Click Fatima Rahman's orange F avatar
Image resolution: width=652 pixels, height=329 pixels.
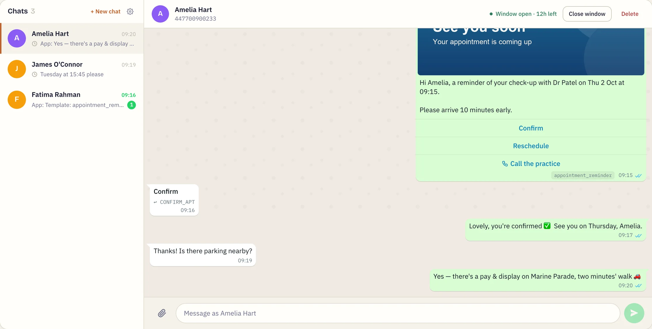pos(17,99)
